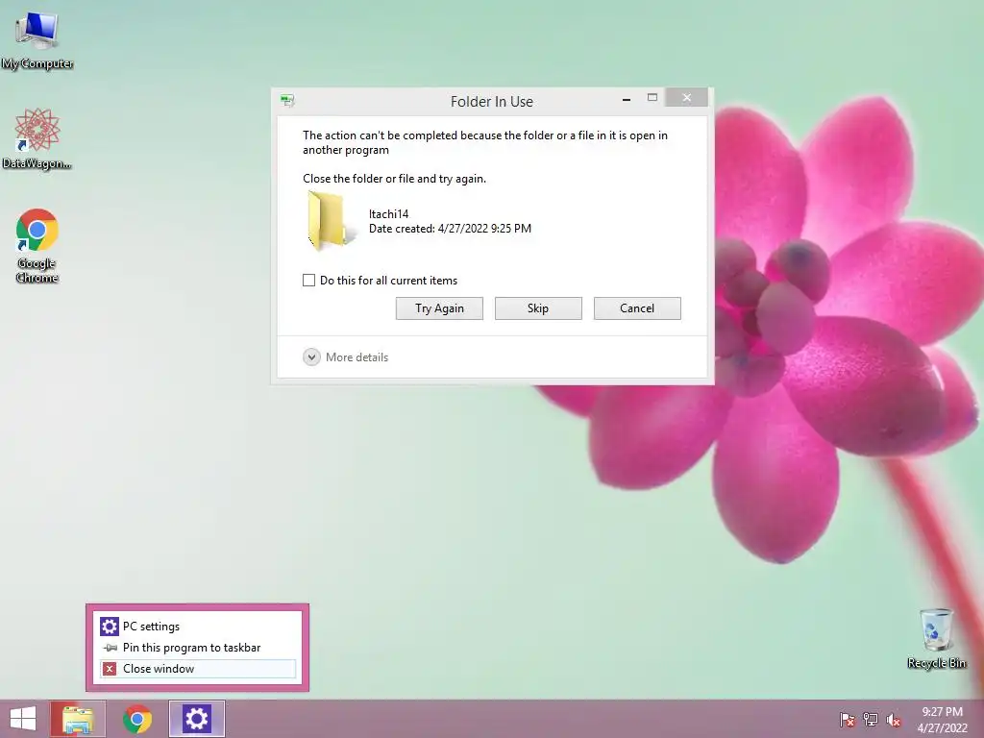The height and width of the screenshot is (738, 984).
Task: Click 'Date created: 4/27/2022 9:25 PM' text
Action: click(x=450, y=229)
